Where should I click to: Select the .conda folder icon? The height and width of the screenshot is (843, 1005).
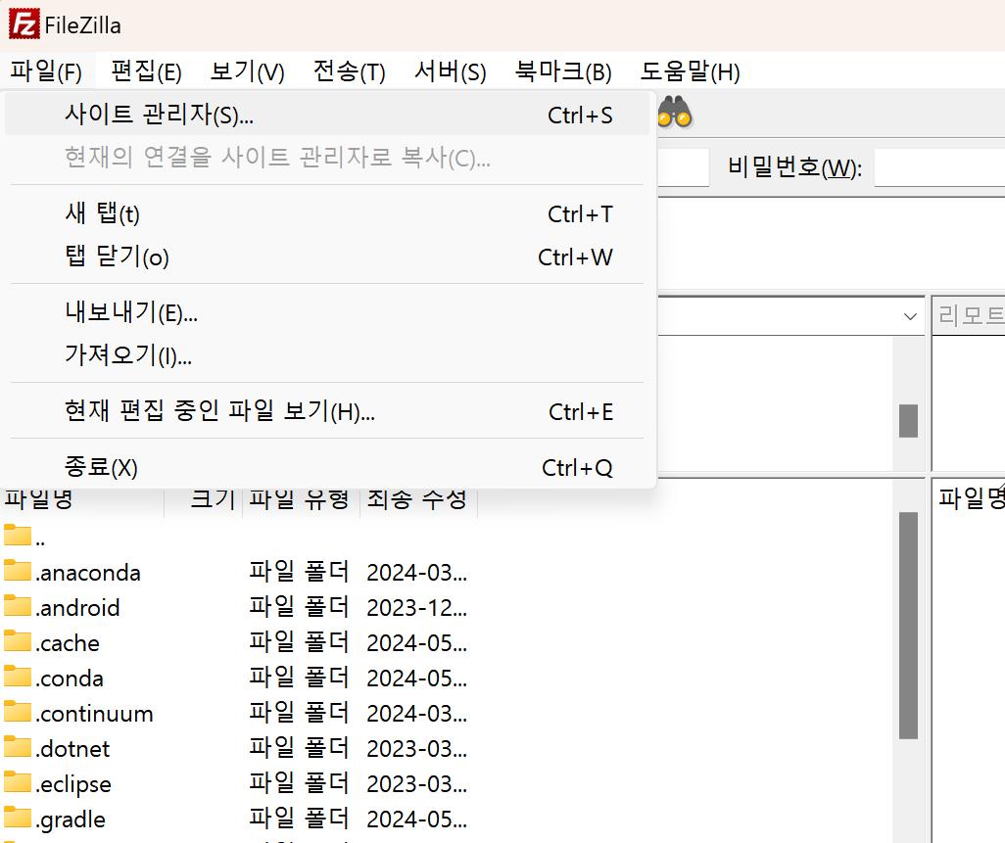pos(18,676)
